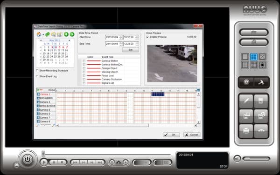This screenshot has width=280, height=175.
Task: Check the Signal Lost event type
Action: click(84, 83)
